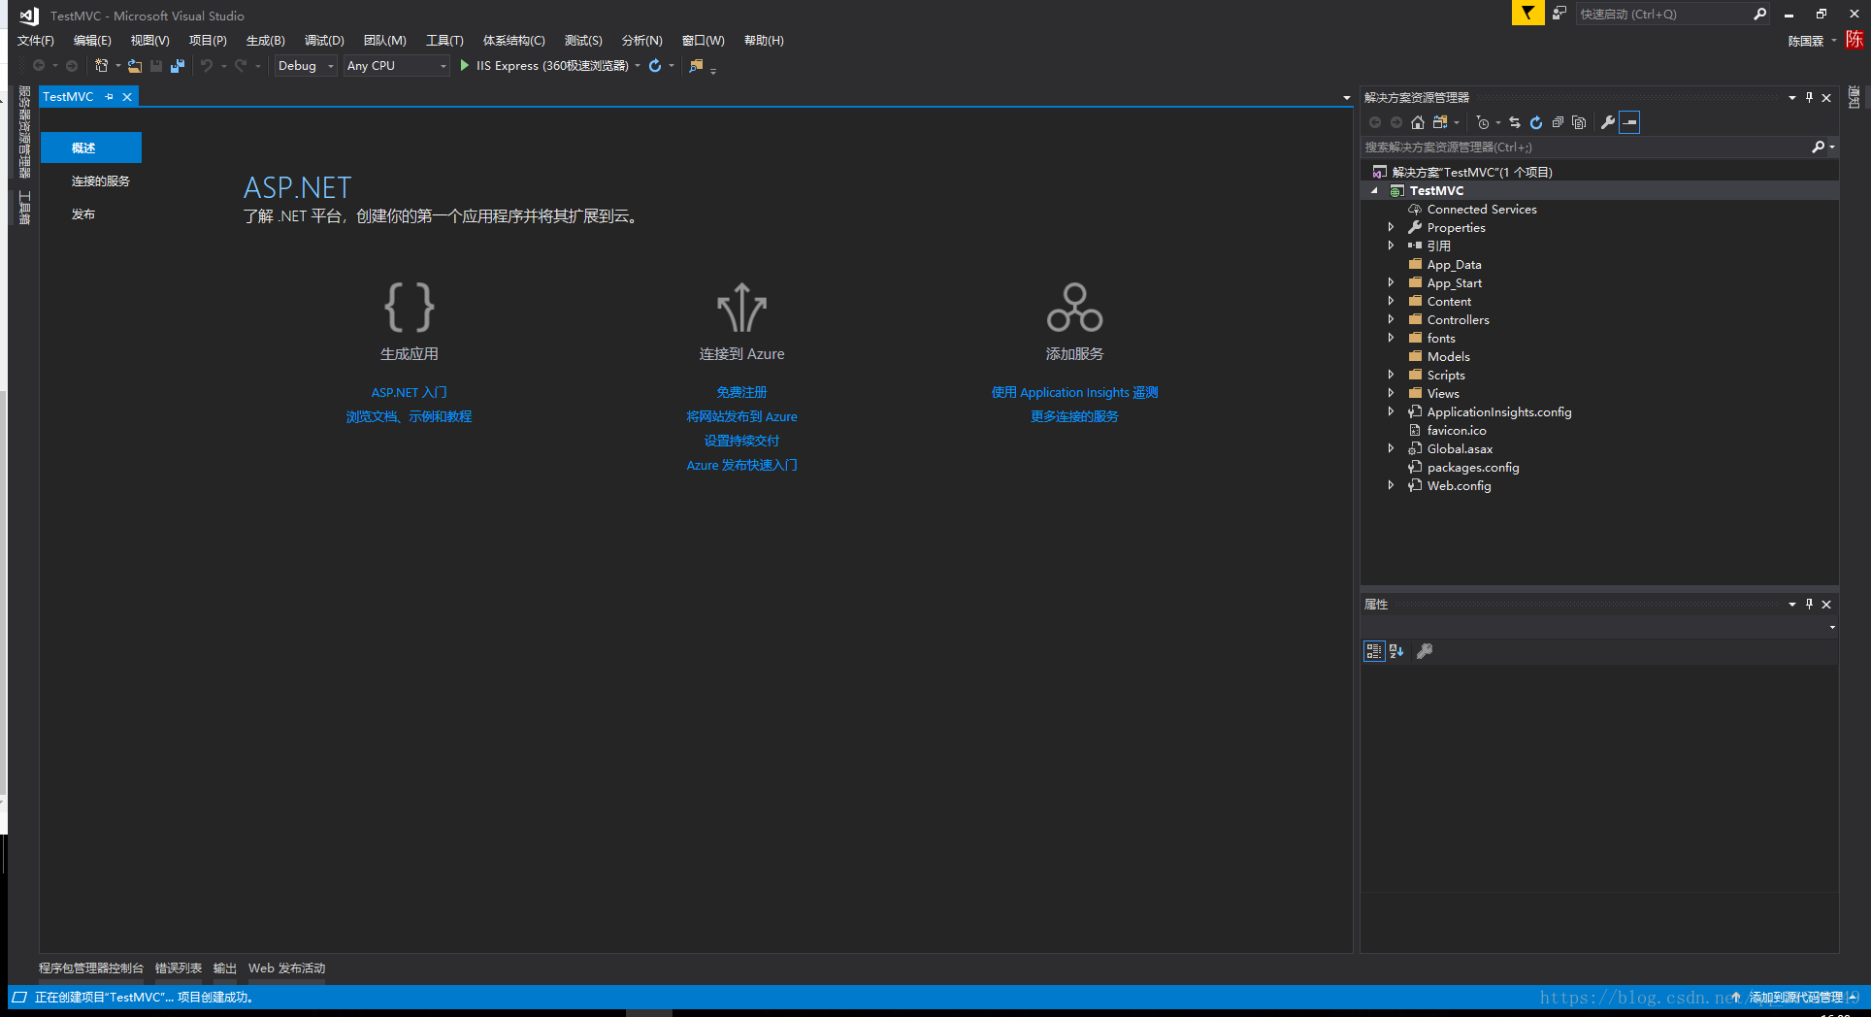The width and height of the screenshot is (1871, 1017).
Task: Click the 更多连接的服务 link
Action: (x=1074, y=416)
